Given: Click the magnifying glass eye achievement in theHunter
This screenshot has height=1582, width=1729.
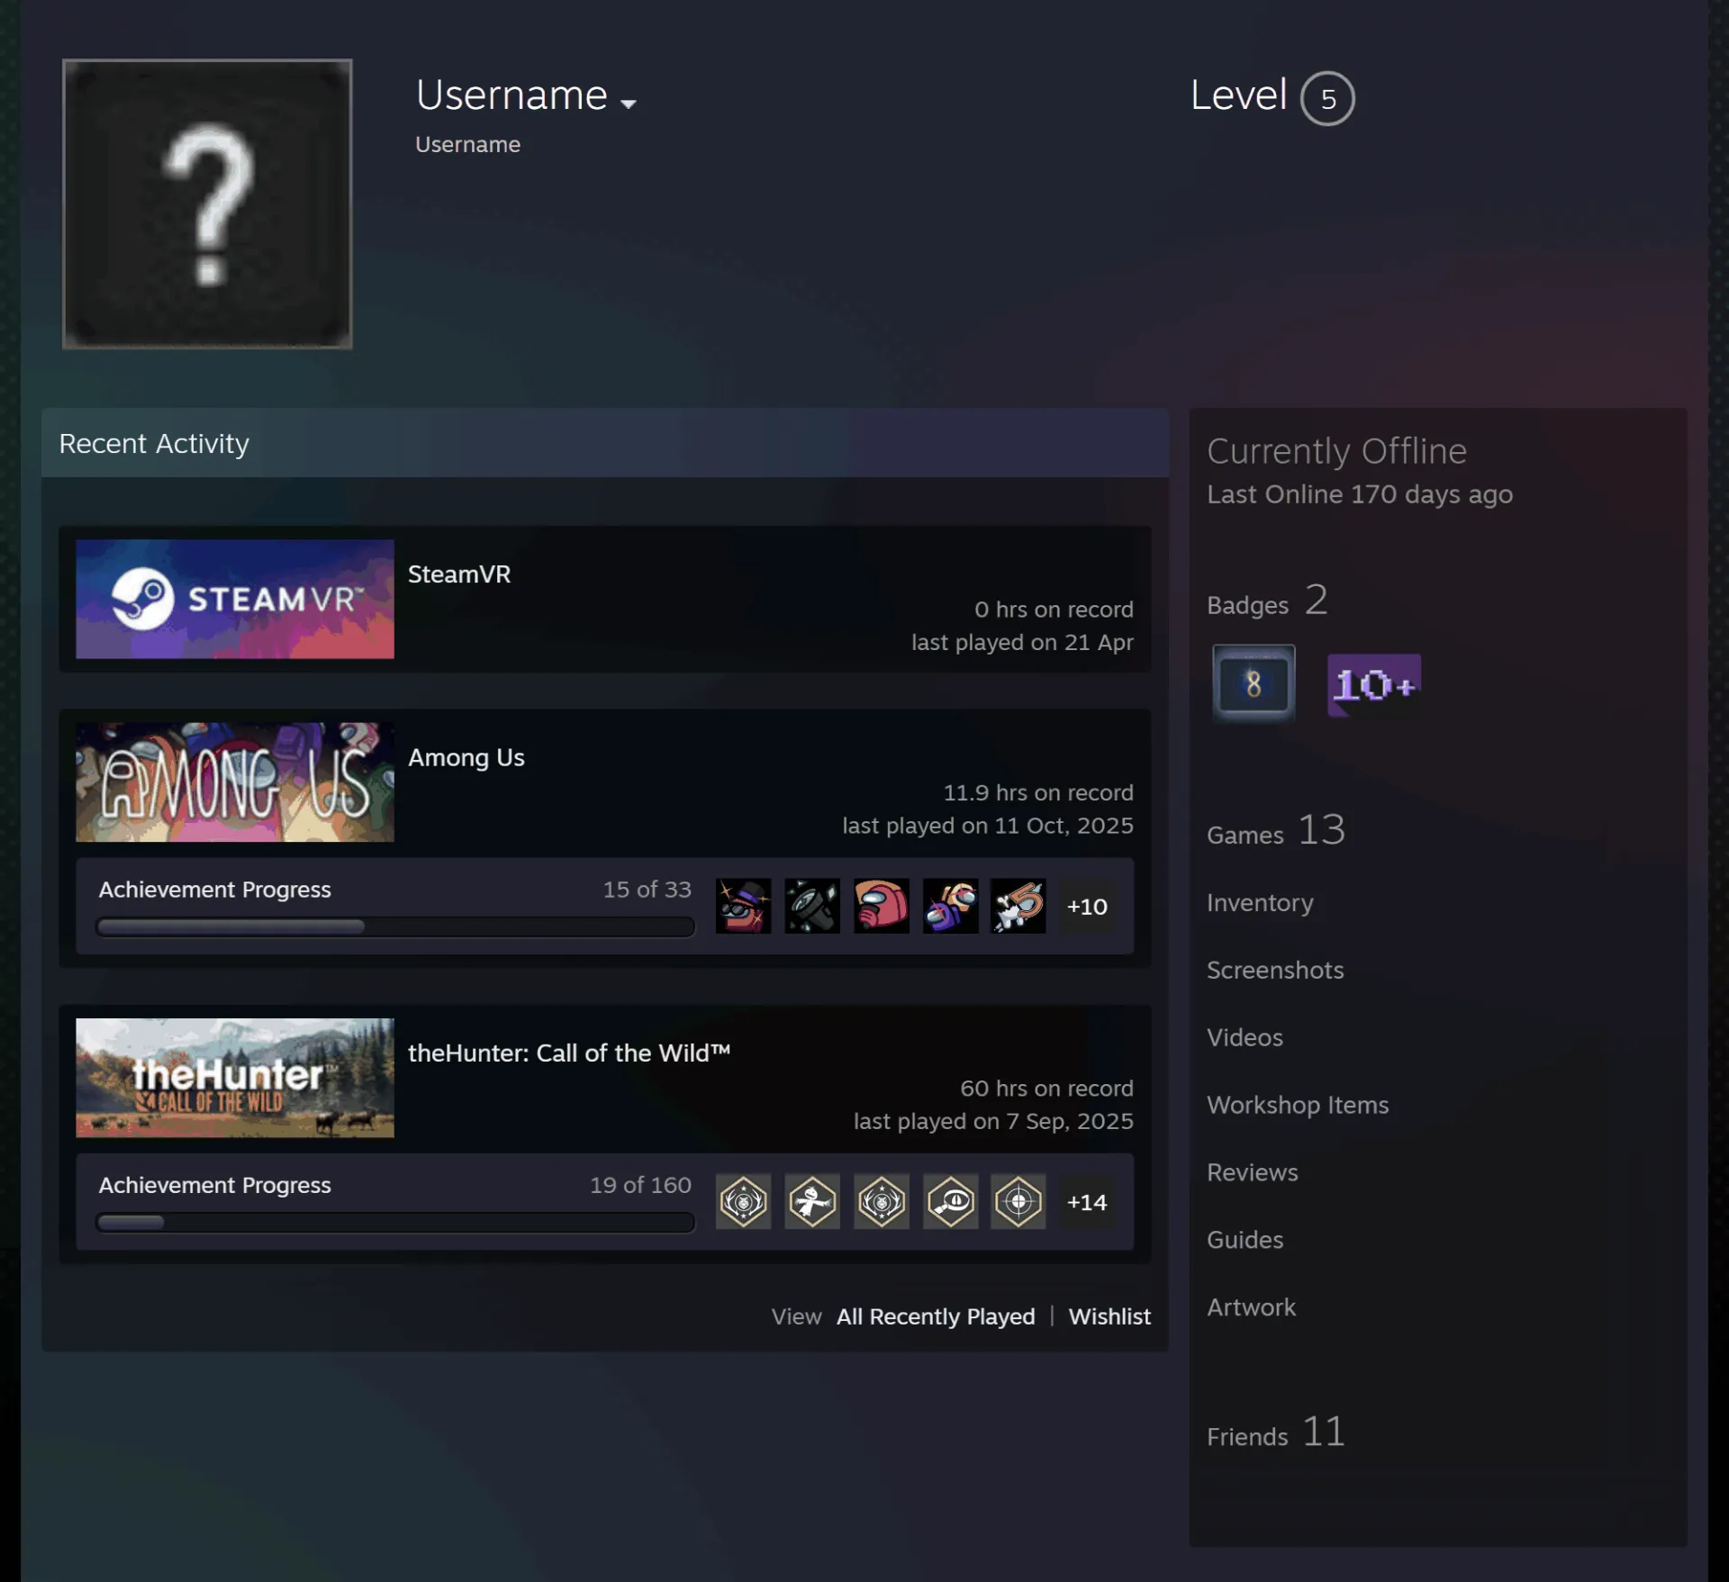Looking at the screenshot, I should (x=950, y=1201).
